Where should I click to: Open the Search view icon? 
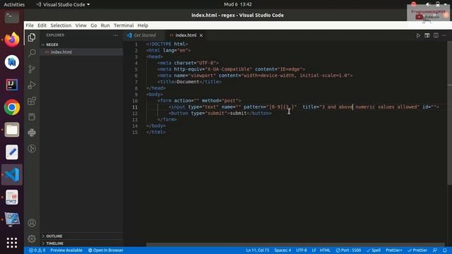(x=32, y=53)
